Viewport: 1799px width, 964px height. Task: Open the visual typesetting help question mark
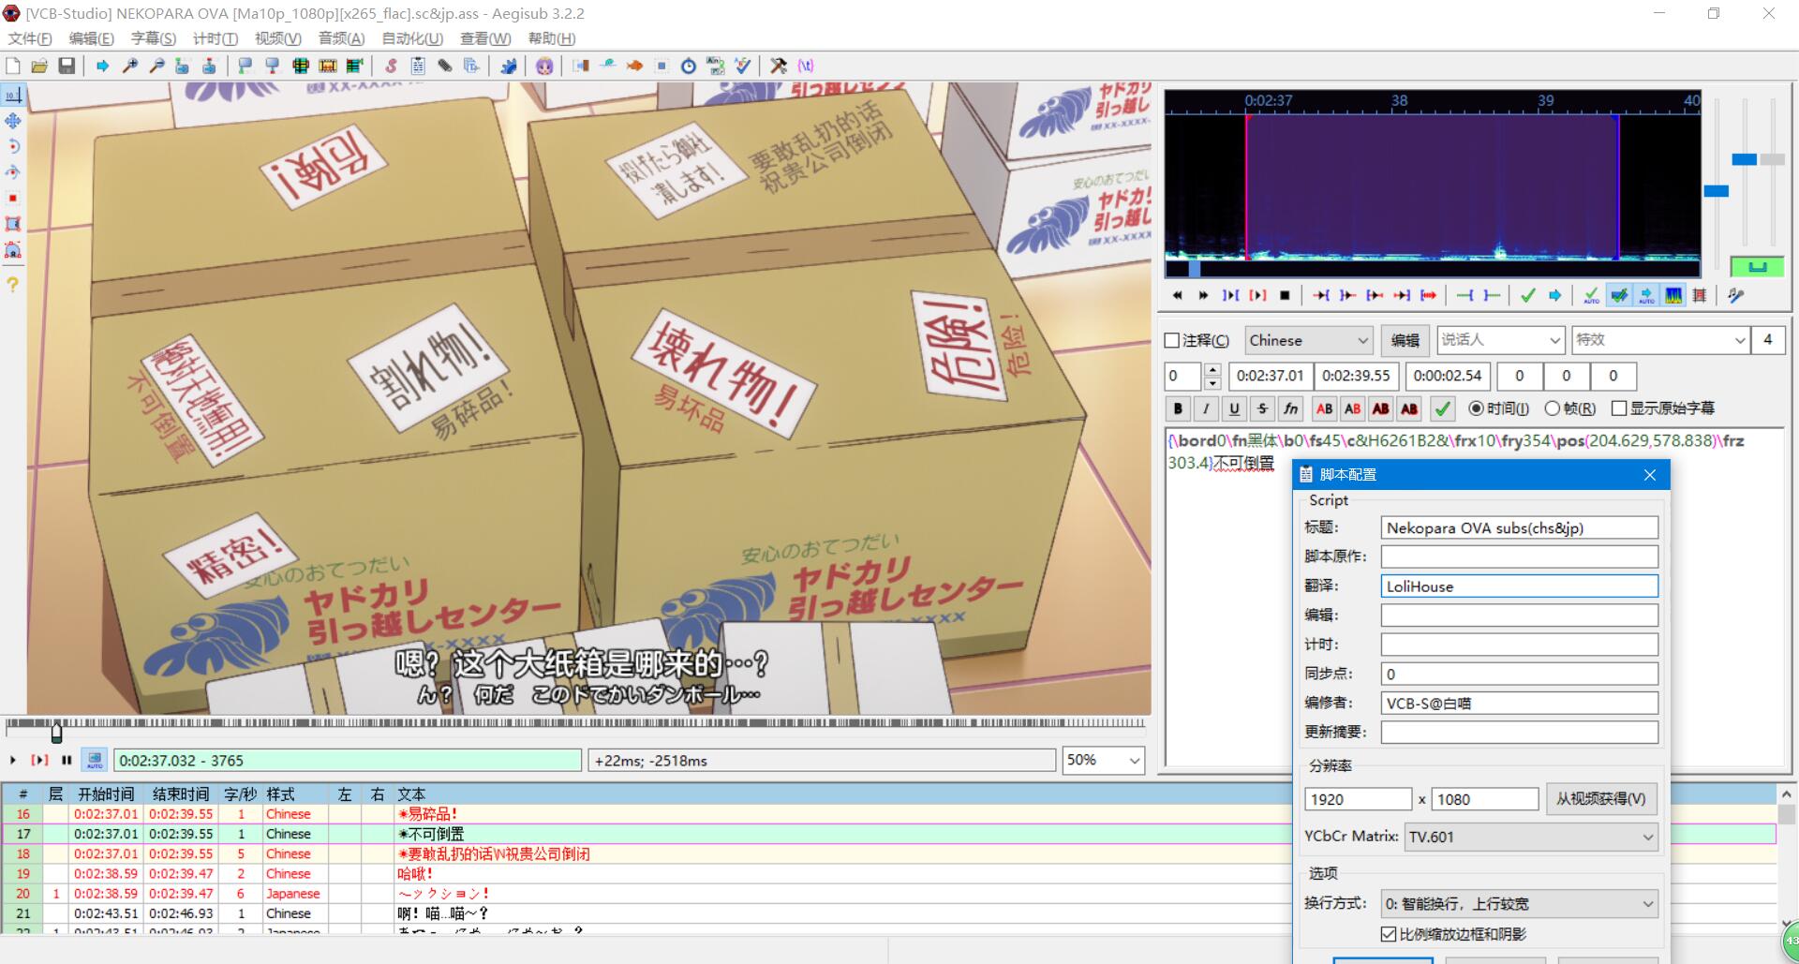tap(13, 284)
